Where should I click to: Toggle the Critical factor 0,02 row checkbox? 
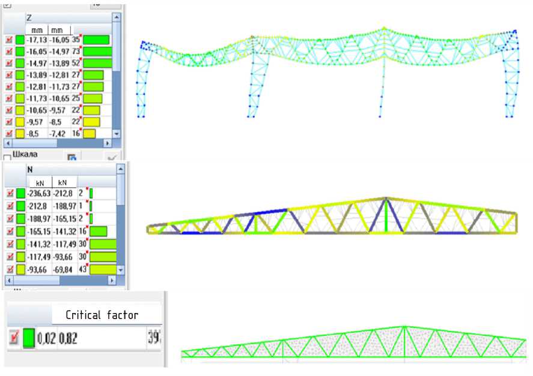click(14, 338)
